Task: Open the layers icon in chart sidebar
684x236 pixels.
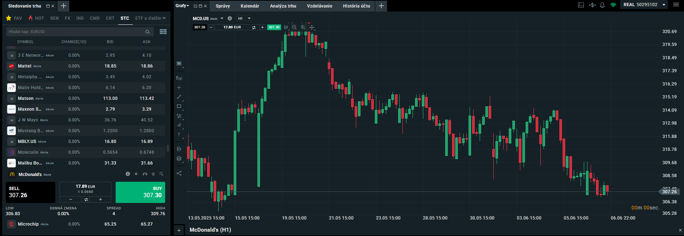Action: 179,158
